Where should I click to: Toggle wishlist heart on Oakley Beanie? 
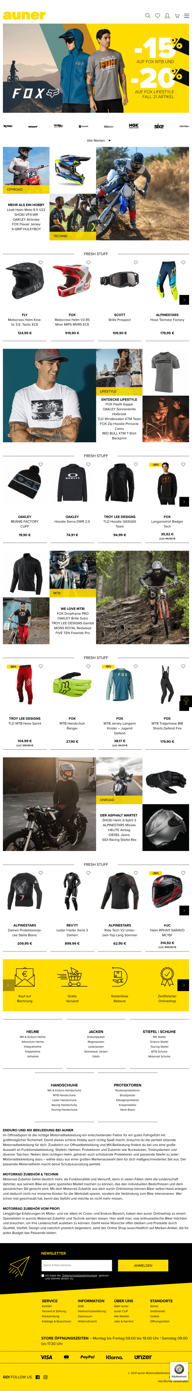coord(41,464)
